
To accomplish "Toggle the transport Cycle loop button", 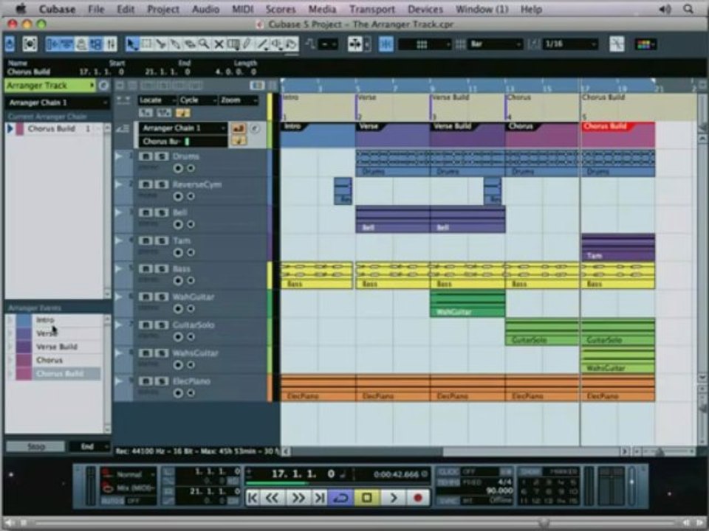I will coord(340,498).
